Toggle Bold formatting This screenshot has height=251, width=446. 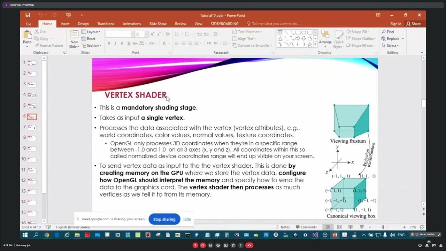tap(109, 43)
